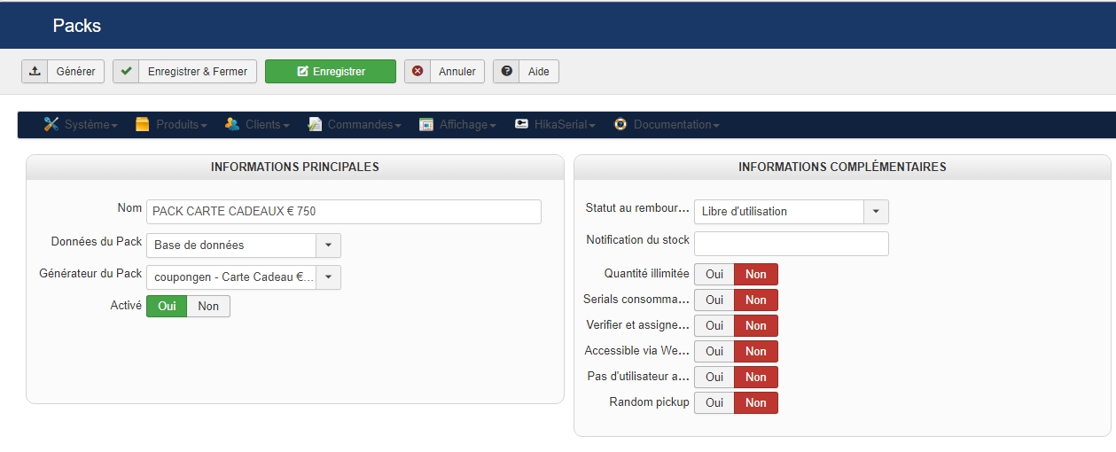1116x452 pixels.
Task: Click the Nom field label
Action: tap(129, 207)
